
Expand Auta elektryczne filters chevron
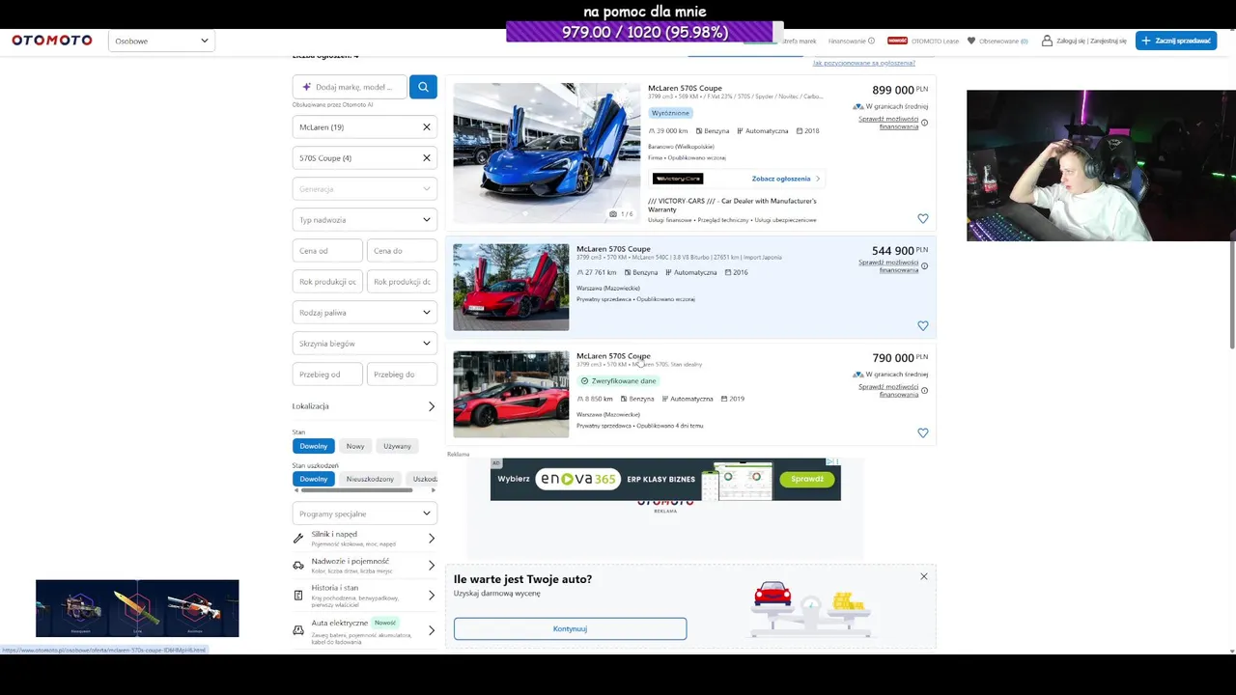click(x=431, y=630)
